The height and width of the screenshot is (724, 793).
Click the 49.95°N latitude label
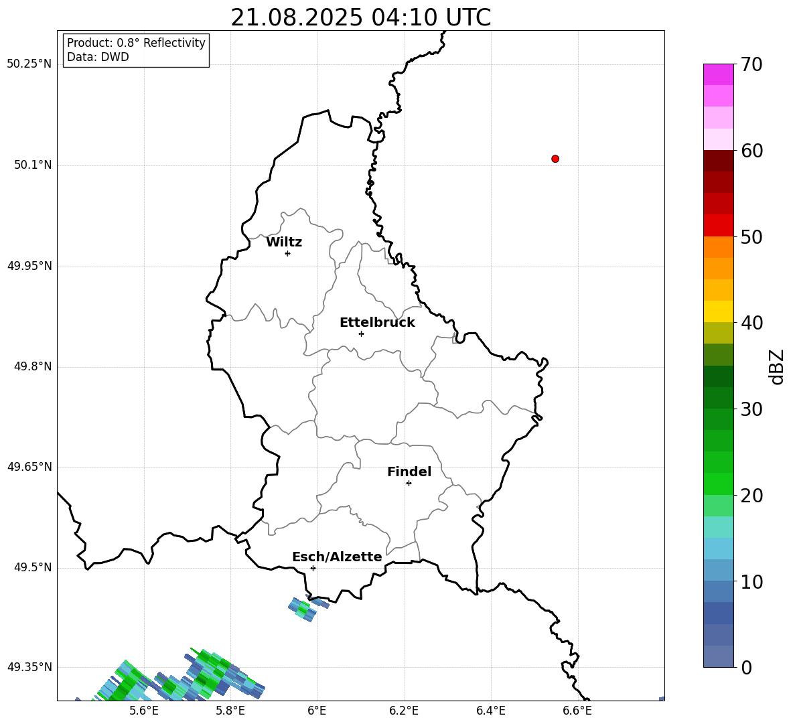29,267
